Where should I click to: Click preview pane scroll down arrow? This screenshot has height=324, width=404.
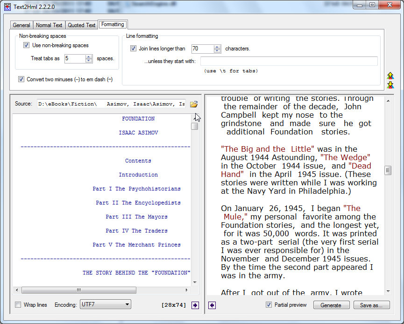[388, 291]
